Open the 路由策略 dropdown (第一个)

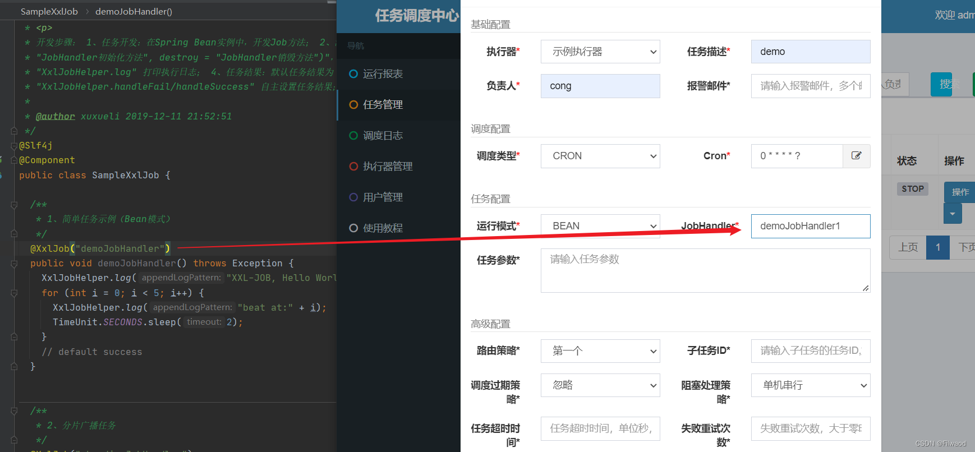[x=600, y=351]
